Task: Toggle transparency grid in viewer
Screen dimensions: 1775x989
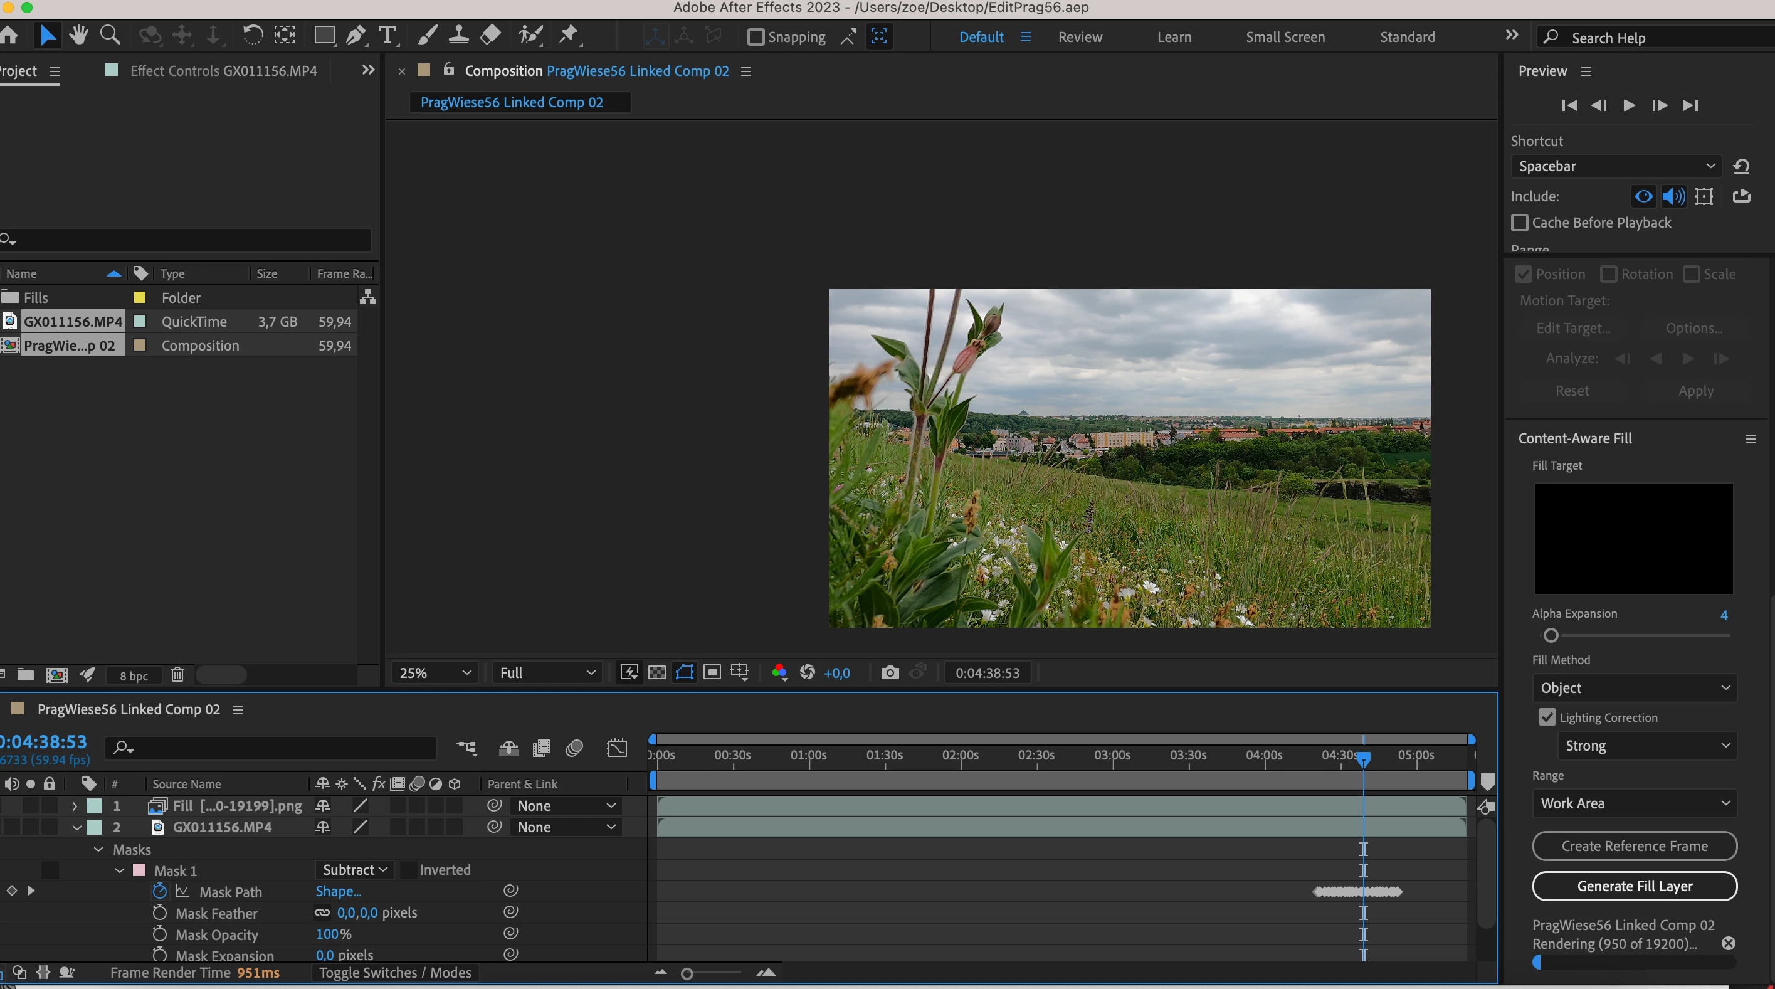Action: coord(656,673)
